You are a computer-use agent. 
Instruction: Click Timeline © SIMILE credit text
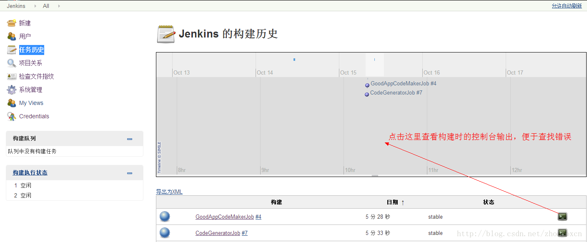tap(159, 157)
